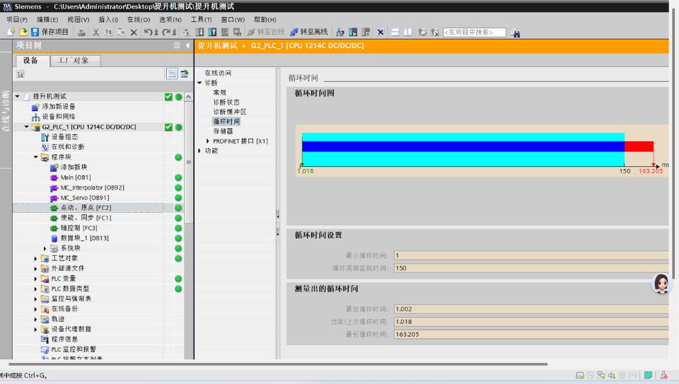This screenshot has width=679, height=384.
Task: Click the Delete X icon in toolbar
Action: point(134,32)
